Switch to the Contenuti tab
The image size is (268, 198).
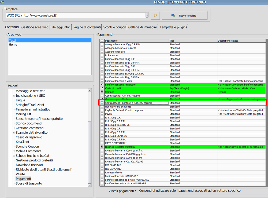(x=12, y=27)
